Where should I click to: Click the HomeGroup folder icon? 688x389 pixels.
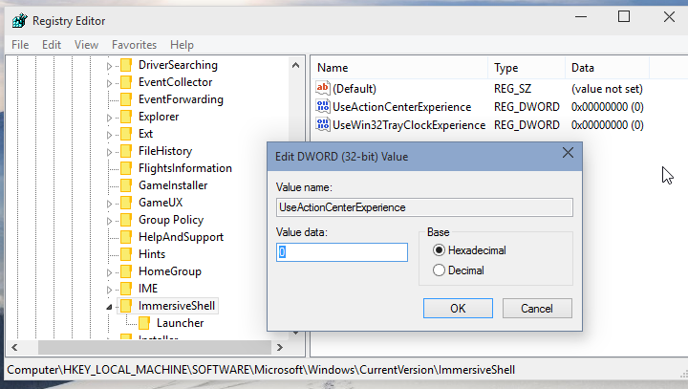coord(126,271)
